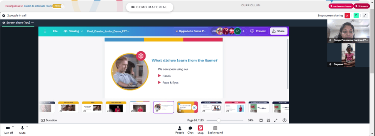Image resolution: width=375 pixels, height=136 pixels.
Task: Select slide thumbnail 25
Action: (139, 107)
